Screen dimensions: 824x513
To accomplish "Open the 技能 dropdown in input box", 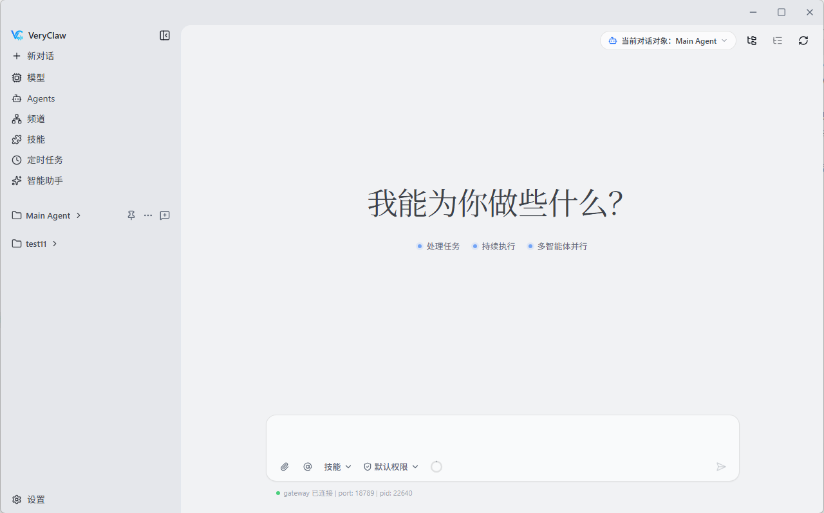I will (338, 467).
